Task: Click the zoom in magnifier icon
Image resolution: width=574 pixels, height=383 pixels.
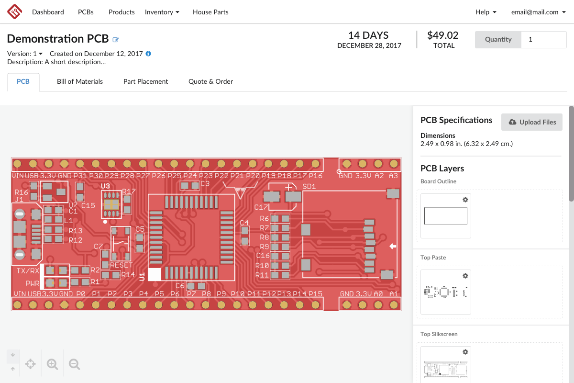Action: 52,364
